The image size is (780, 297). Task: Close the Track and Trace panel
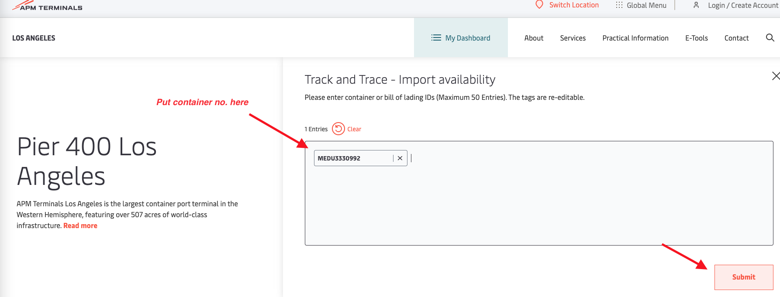point(775,76)
